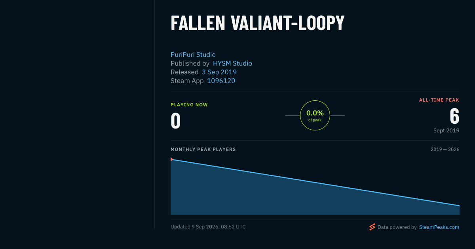This screenshot has height=249, width=475.
Task: Select the Playing Now label
Action: pyautogui.click(x=189, y=105)
